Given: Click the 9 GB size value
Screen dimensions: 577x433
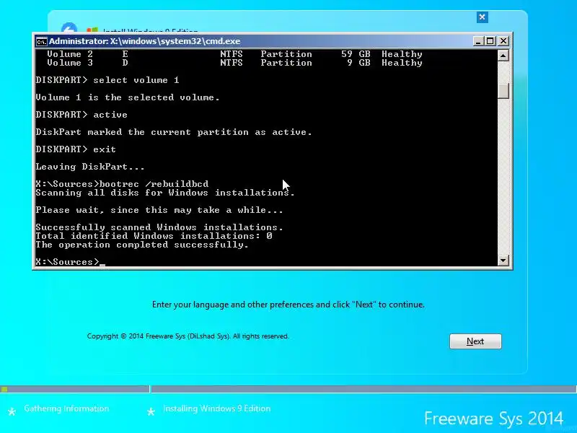Looking at the screenshot, I should (358, 63).
